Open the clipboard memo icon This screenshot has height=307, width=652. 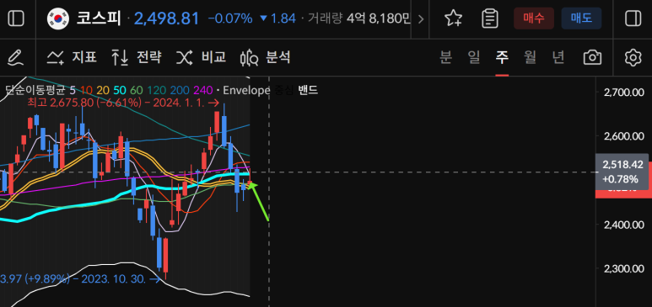[490, 19]
